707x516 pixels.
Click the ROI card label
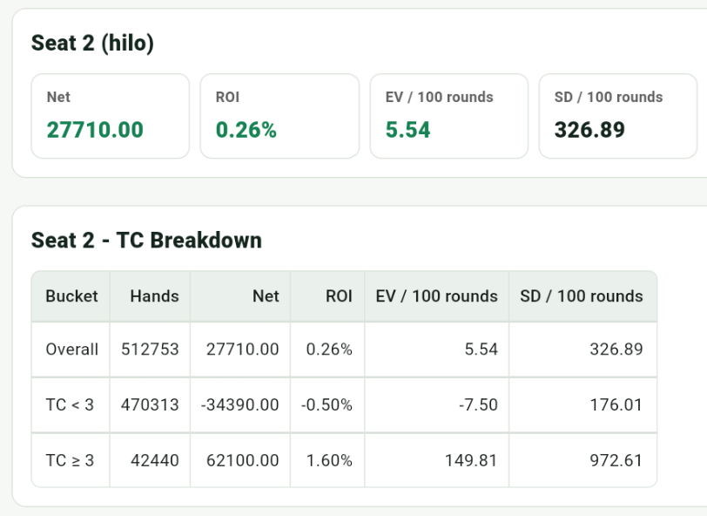(x=227, y=97)
